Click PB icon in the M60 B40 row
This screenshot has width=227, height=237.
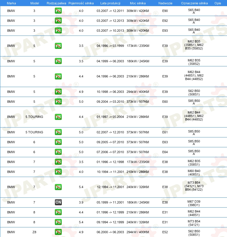(58, 172)
